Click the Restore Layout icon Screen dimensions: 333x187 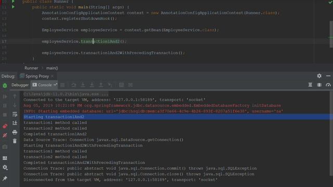tap(5, 158)
